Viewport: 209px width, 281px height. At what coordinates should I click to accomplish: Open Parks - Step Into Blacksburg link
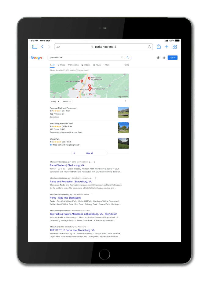pos(65,198)
